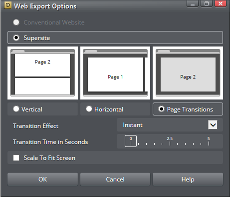Close the Web Export Options dialog
This screenshot has width=230, height=197.
click(x=221, y=3)
